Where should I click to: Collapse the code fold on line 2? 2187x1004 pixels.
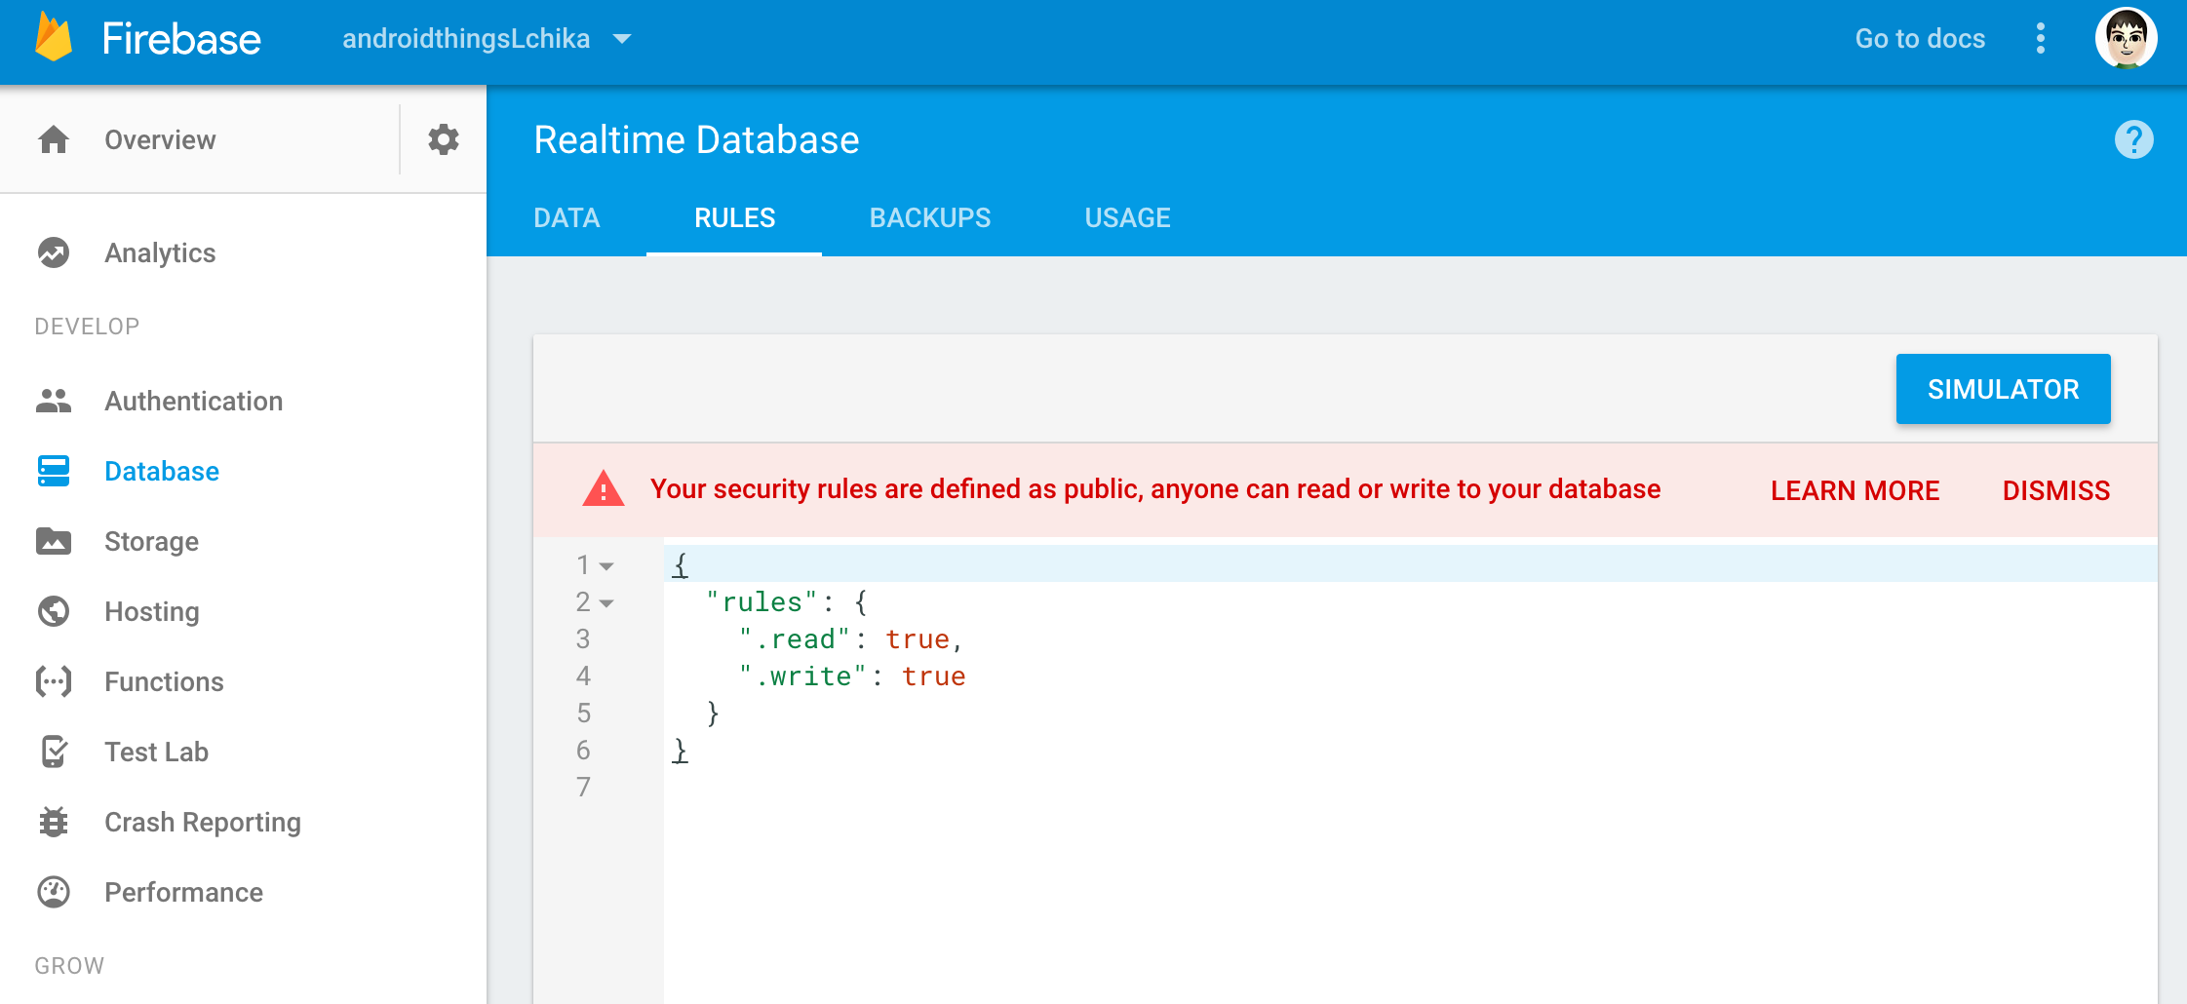(x=606, y=603)
